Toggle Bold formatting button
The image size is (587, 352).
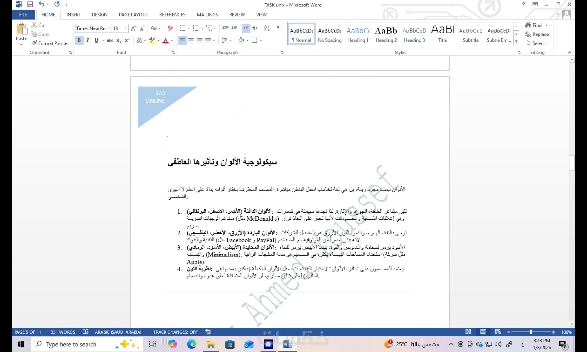(79, 40)
